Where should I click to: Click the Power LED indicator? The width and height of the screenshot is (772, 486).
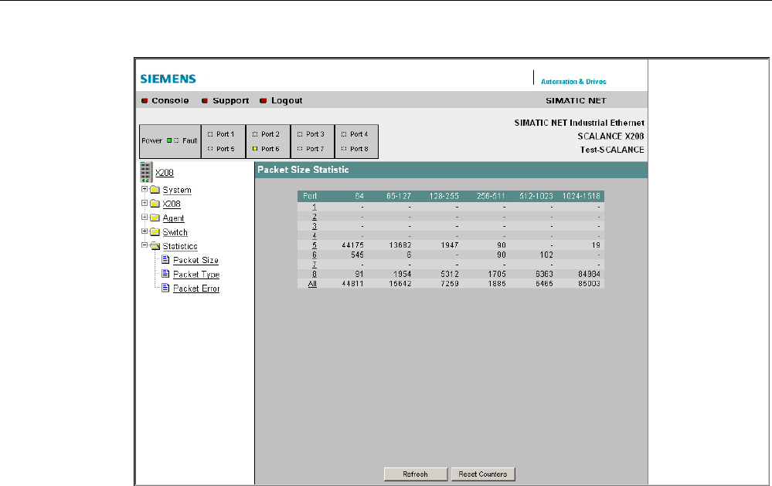169,140
